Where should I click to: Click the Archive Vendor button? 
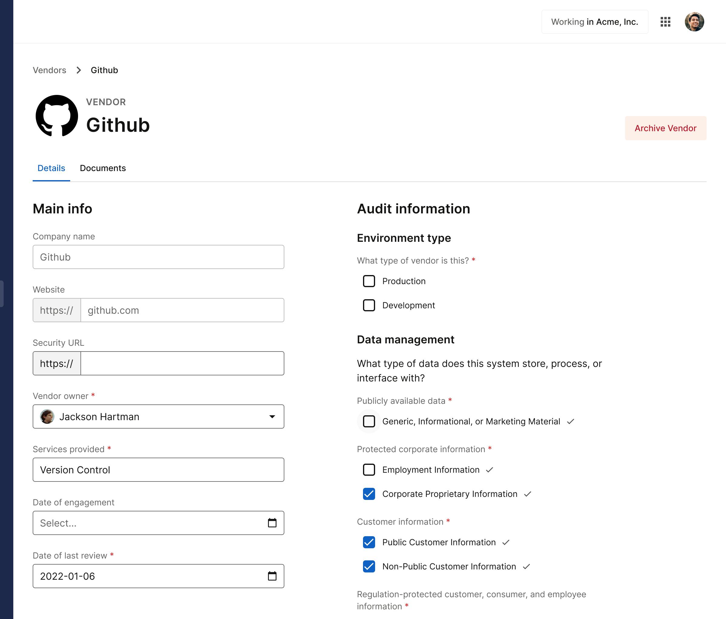tap(665, 128)
